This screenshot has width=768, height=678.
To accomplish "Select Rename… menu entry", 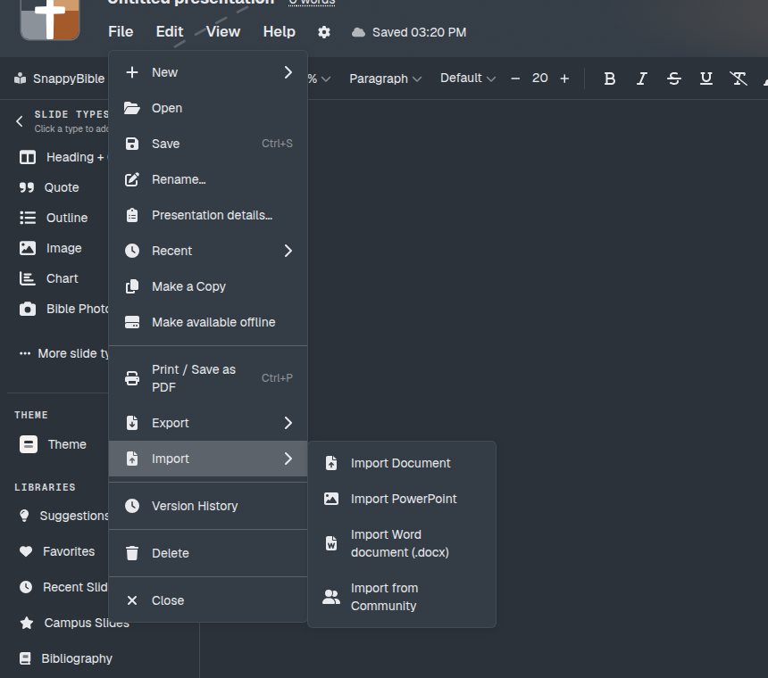I will pos(208,179).
